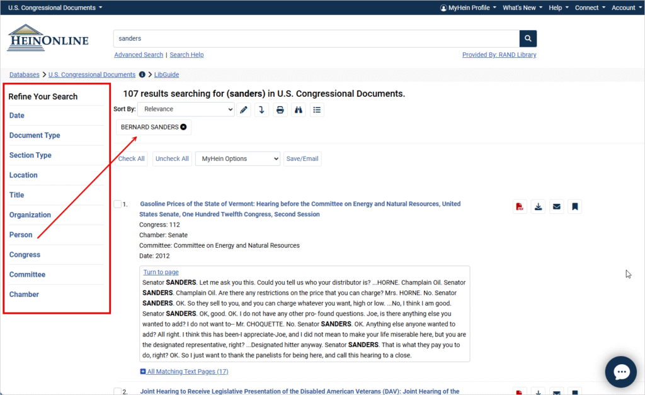Open the Gasoline Prices hearing title
The image size is (645, 395).
(x=300, y=209)
